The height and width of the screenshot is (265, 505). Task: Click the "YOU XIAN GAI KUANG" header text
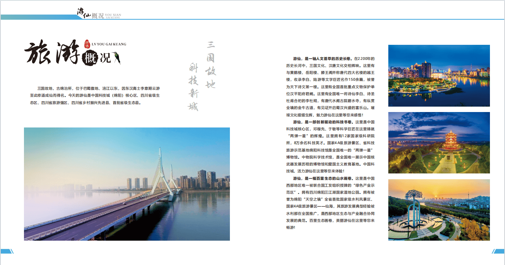coord(113,16)
